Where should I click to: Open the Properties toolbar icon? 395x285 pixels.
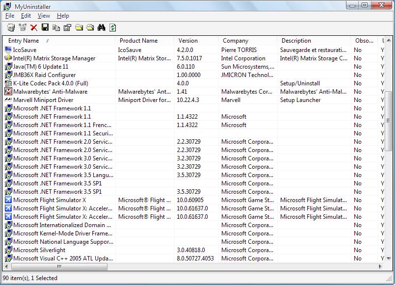[x=68, y=27]
